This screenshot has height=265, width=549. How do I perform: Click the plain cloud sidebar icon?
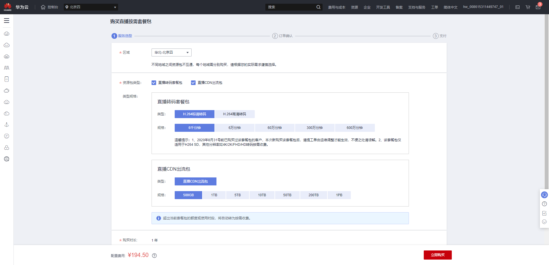click(7, 91)
